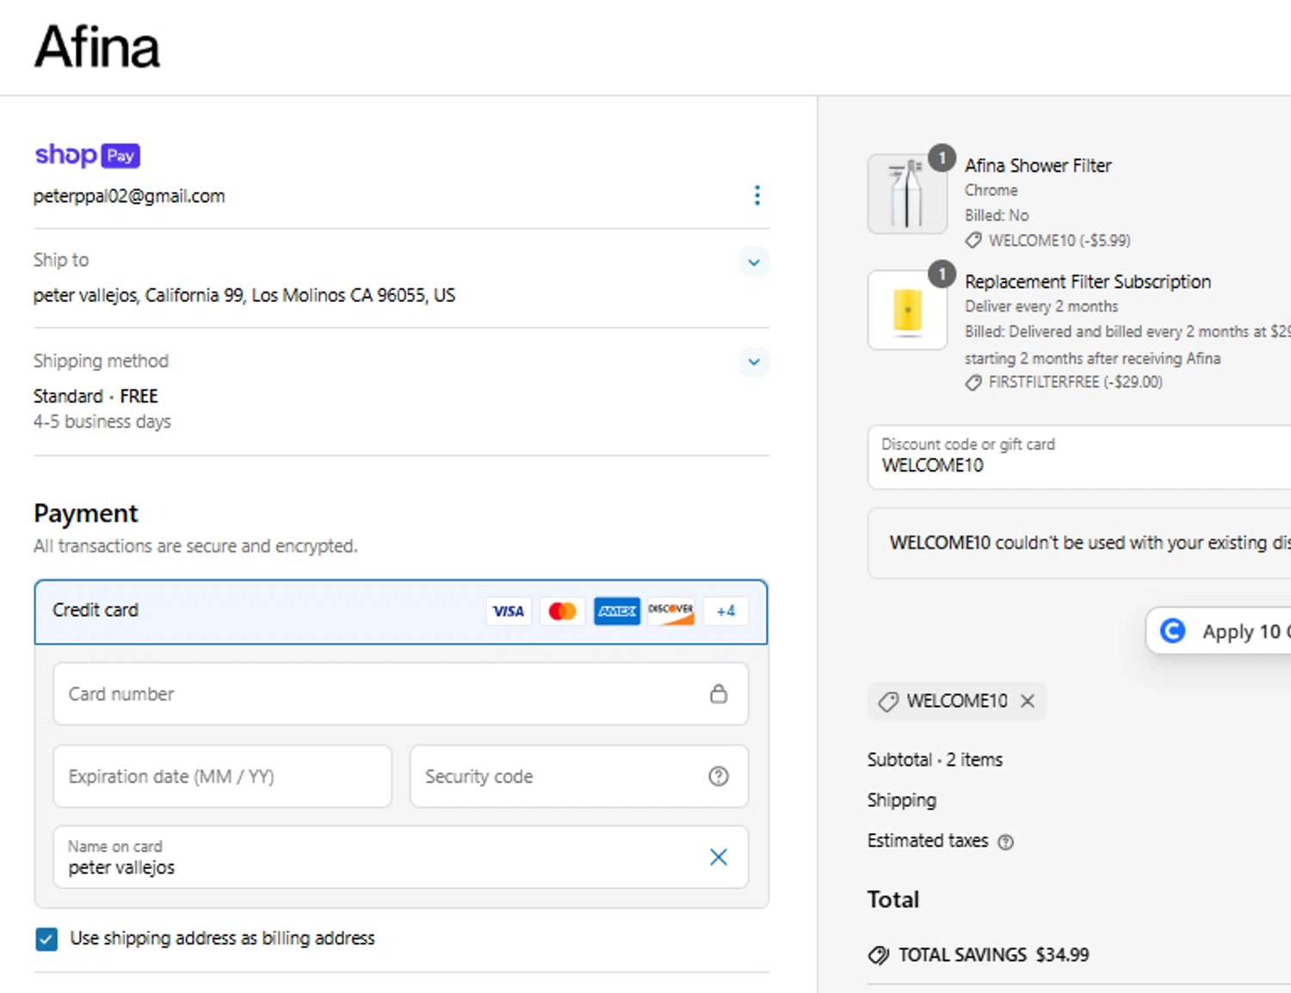This screenshot has width=1291, height=993.
Task: Click the Afina Shower Filter thumbnail
Action: [x=907, y=194]
